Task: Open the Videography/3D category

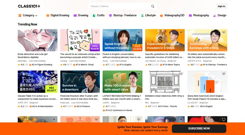Action: pyautogui.click(x=172, y=15)
